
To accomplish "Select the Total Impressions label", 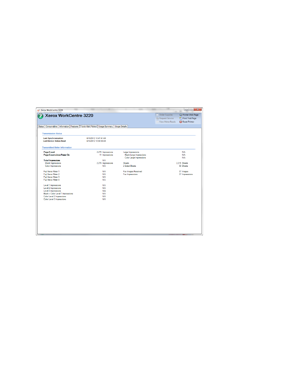I will pos(52,160).
